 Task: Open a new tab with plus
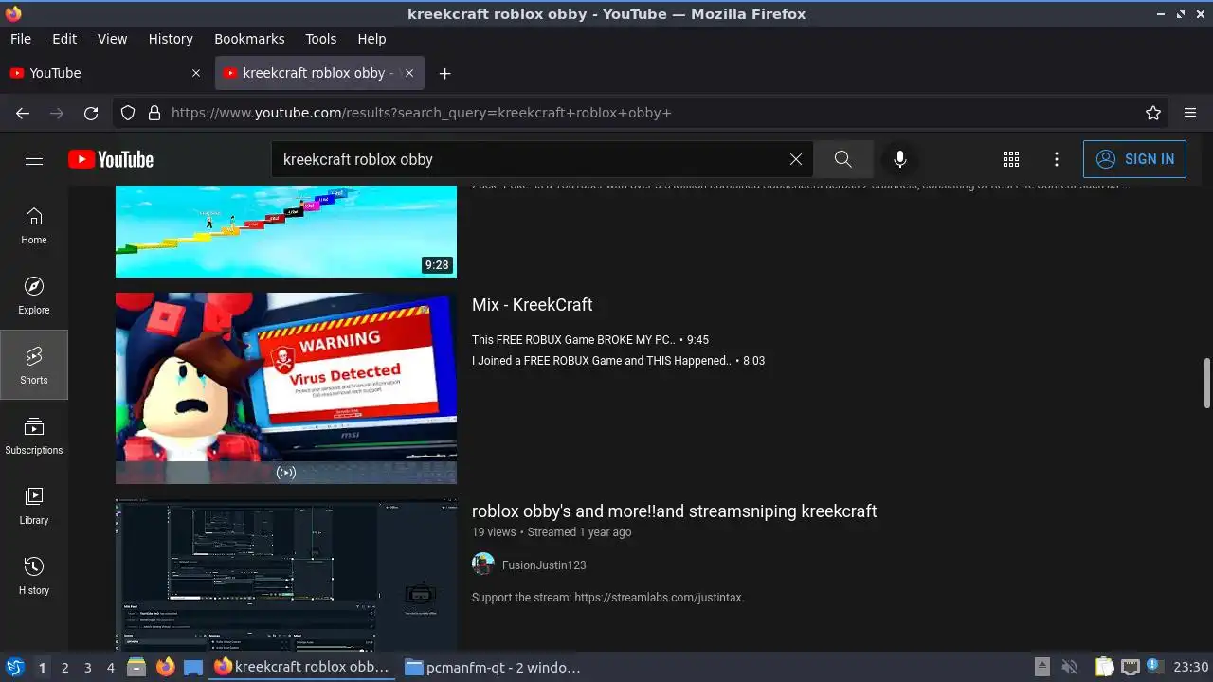(x=444, y=73)
